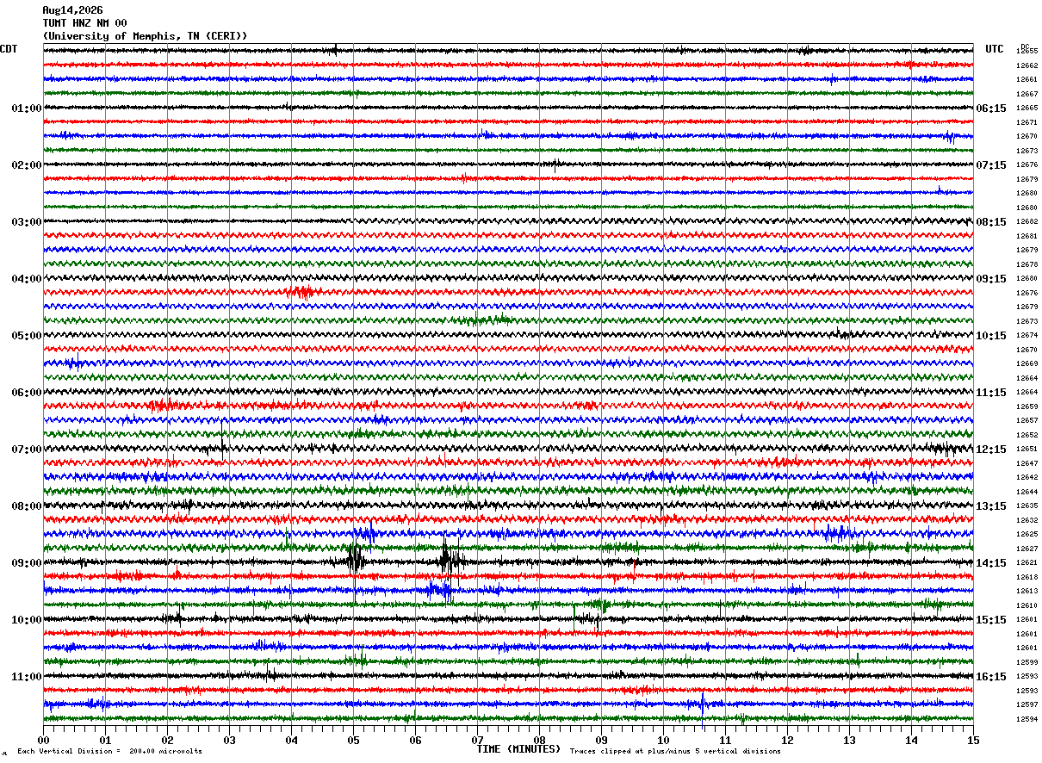Select the 06:00 CDT time label
1042x763 pixels.
(x=27, y=393)
